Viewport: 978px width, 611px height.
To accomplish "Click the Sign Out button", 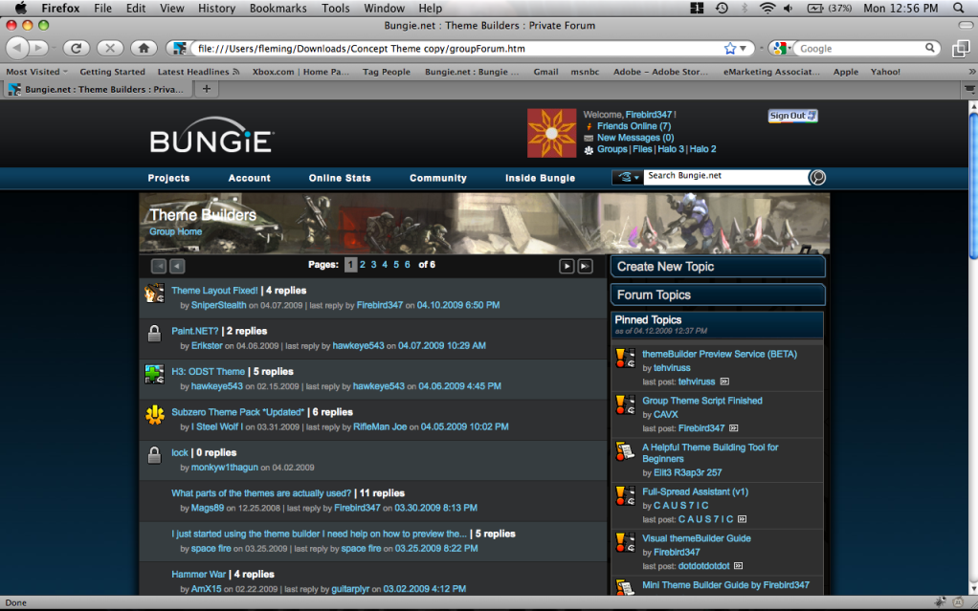I will pyautogui.click(x=792, y=116).
